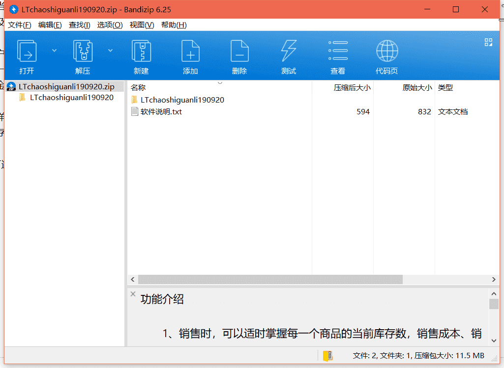Viewport: 504px width, 368px height.
Task: Click the comment panel vertical scrollbar thumb
Action: point(494,304)
